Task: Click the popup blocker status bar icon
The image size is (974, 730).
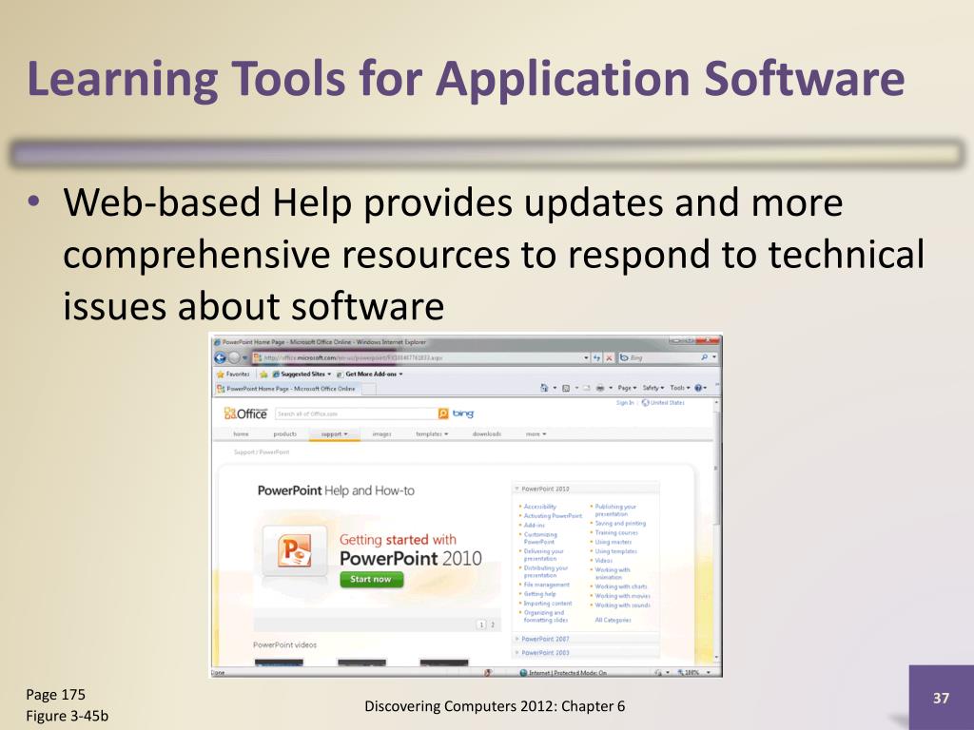Action: 488,672
